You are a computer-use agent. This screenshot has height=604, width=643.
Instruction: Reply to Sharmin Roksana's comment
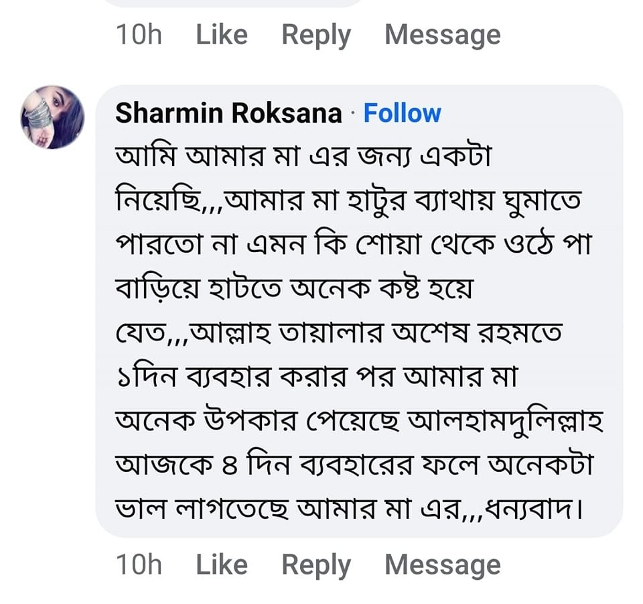click(x=315, y=564)
